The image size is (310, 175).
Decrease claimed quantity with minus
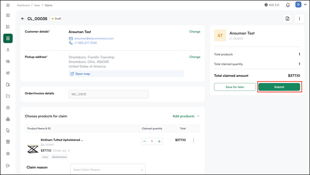pos(144,141)
